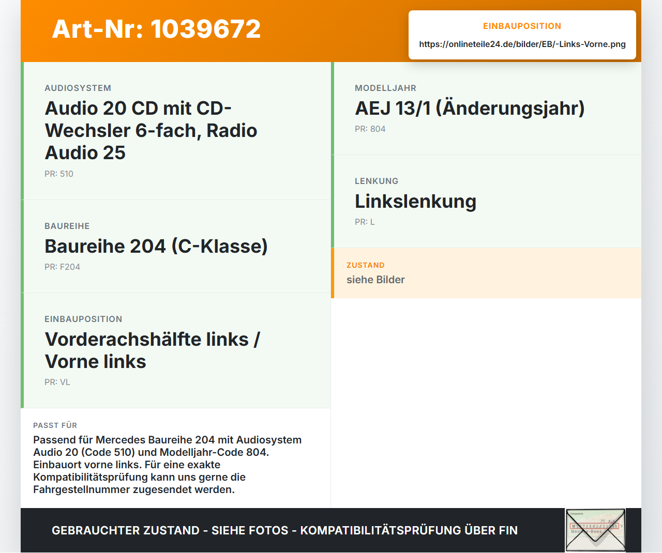The height and width of the screenshot is (553, 662).
Task: Click PR: L code
Action: pos(365,222)
